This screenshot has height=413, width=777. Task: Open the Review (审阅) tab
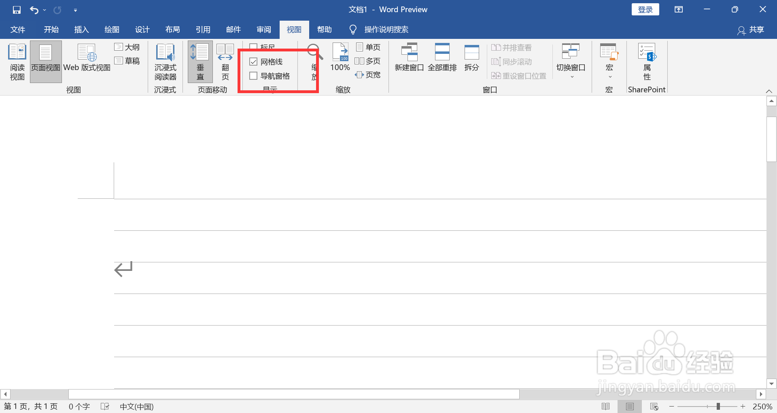[x=263, y=30]
